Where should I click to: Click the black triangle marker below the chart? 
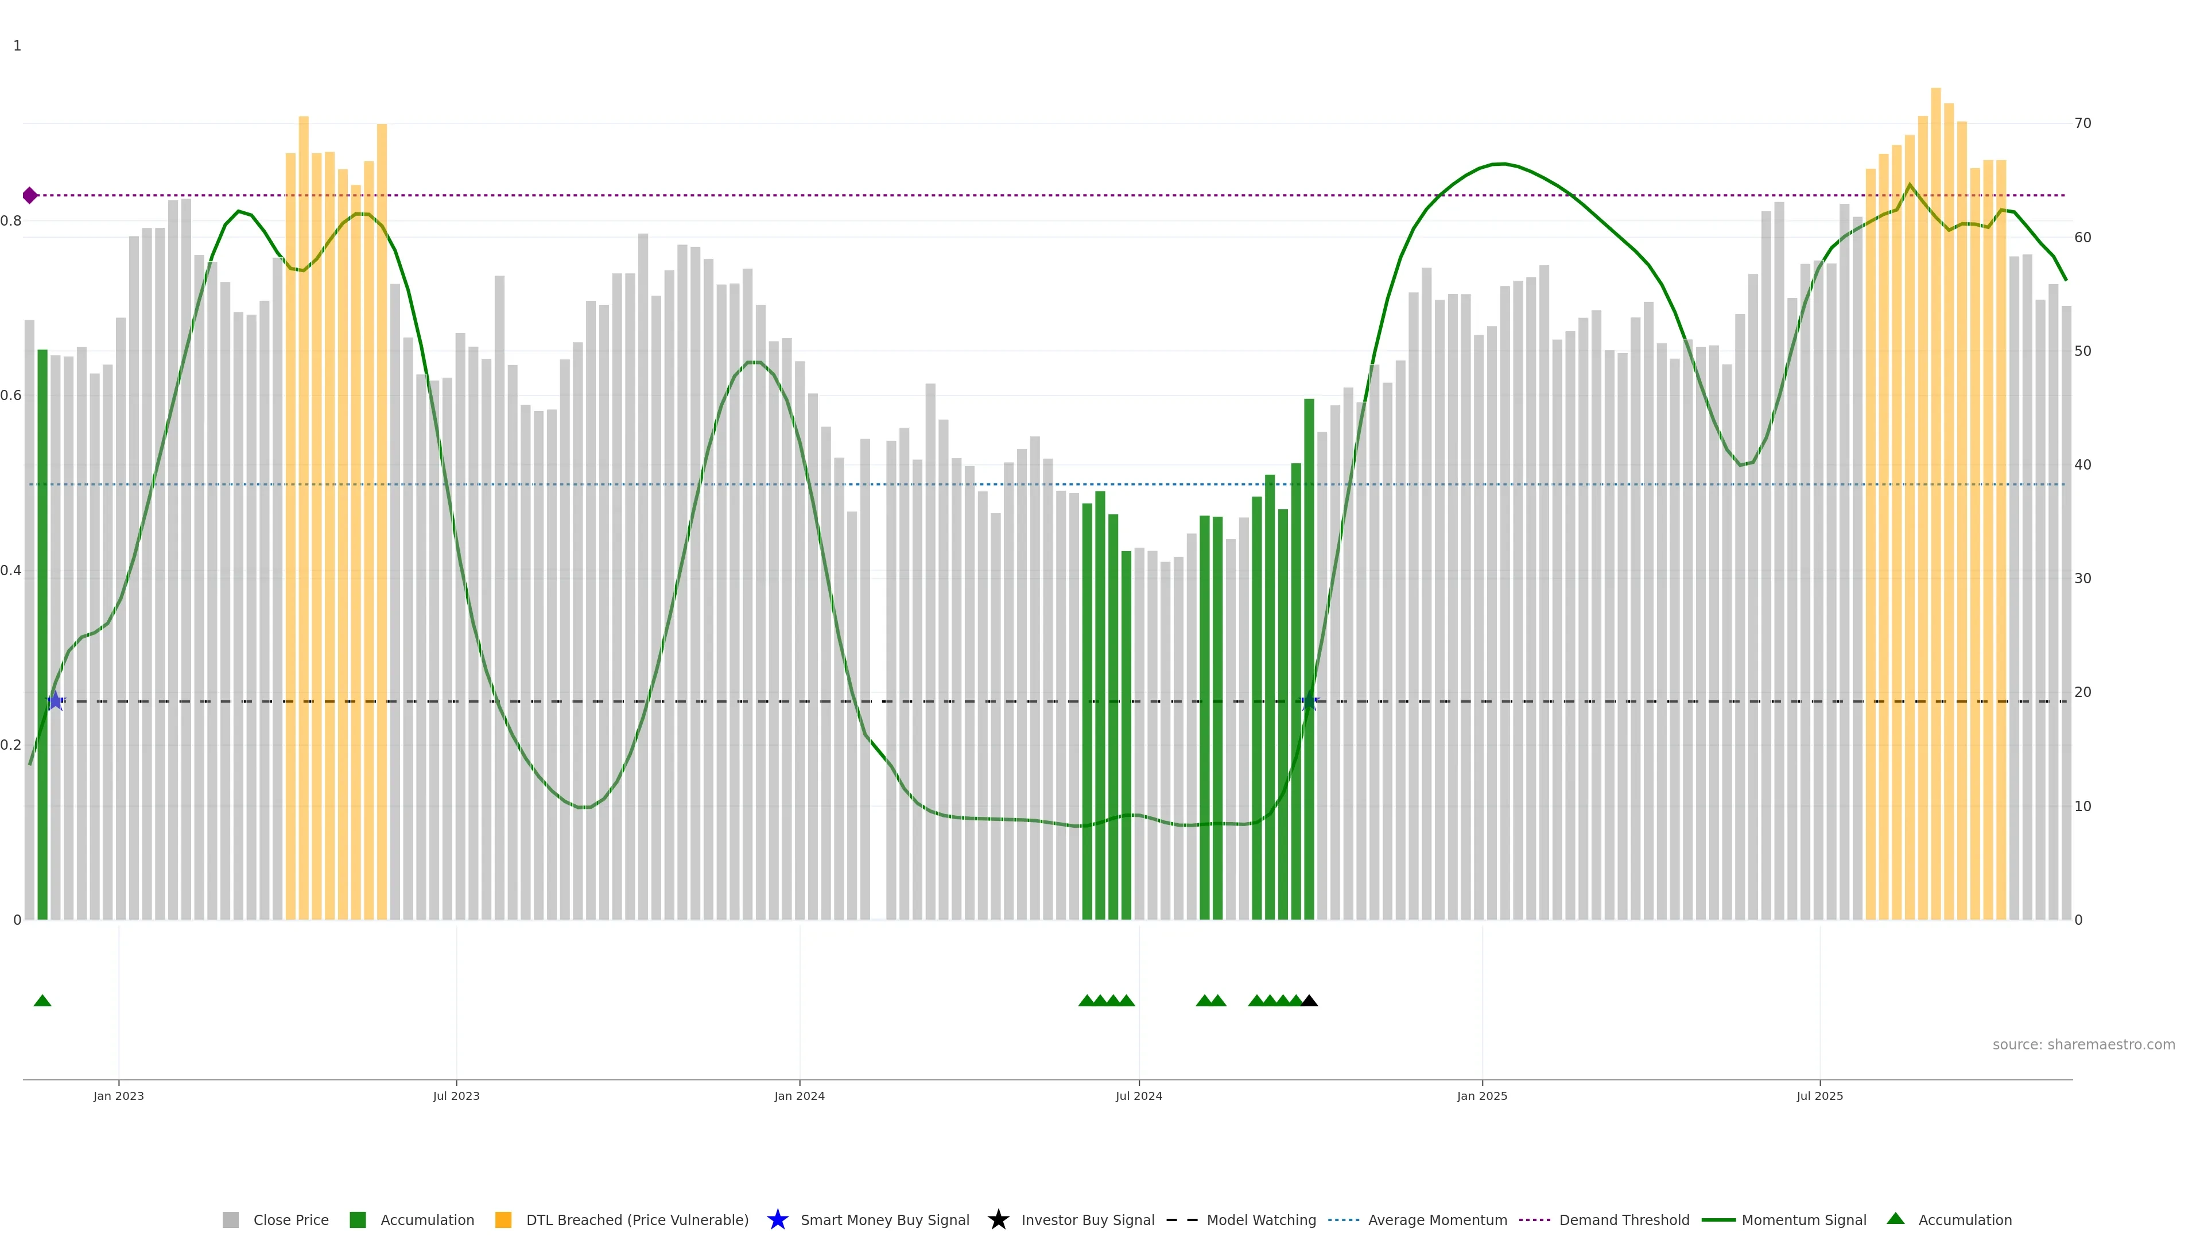pyautogui.click(x=1309, y=1001)
